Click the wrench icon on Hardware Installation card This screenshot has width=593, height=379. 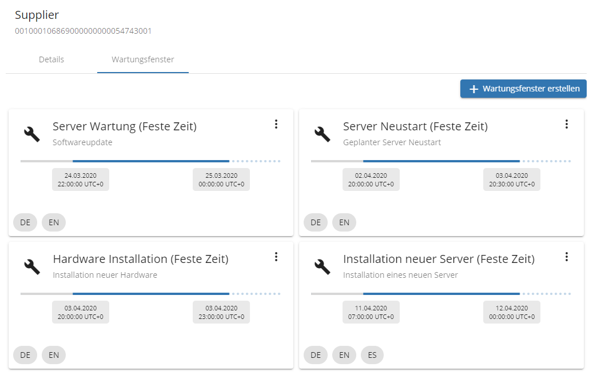tap(32, 266)
